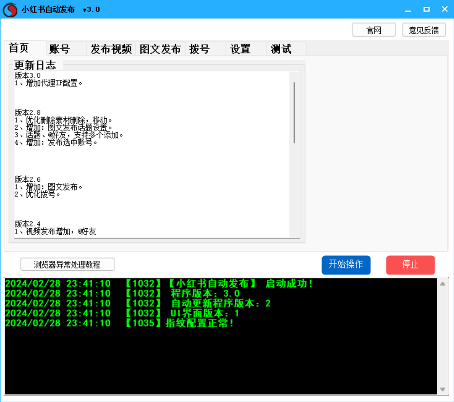This screenshot has width=454, height=402.
Task: Click the 程序版本：3.0 console line
Action: (x=123, y=294)
